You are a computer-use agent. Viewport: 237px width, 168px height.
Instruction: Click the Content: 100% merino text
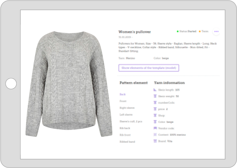coord(172,134)
